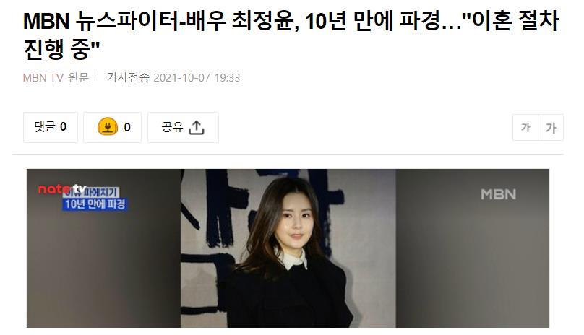The height and width of the screenshot is (335, 584).
Task: Open the MBN TV source link
Action: [x=43, y=78]
